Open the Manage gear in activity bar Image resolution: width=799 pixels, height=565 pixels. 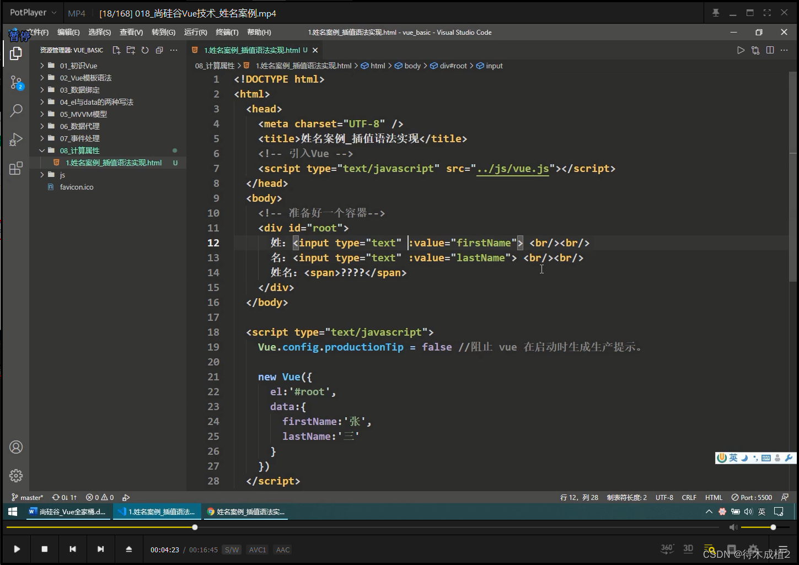pos(16,475)
